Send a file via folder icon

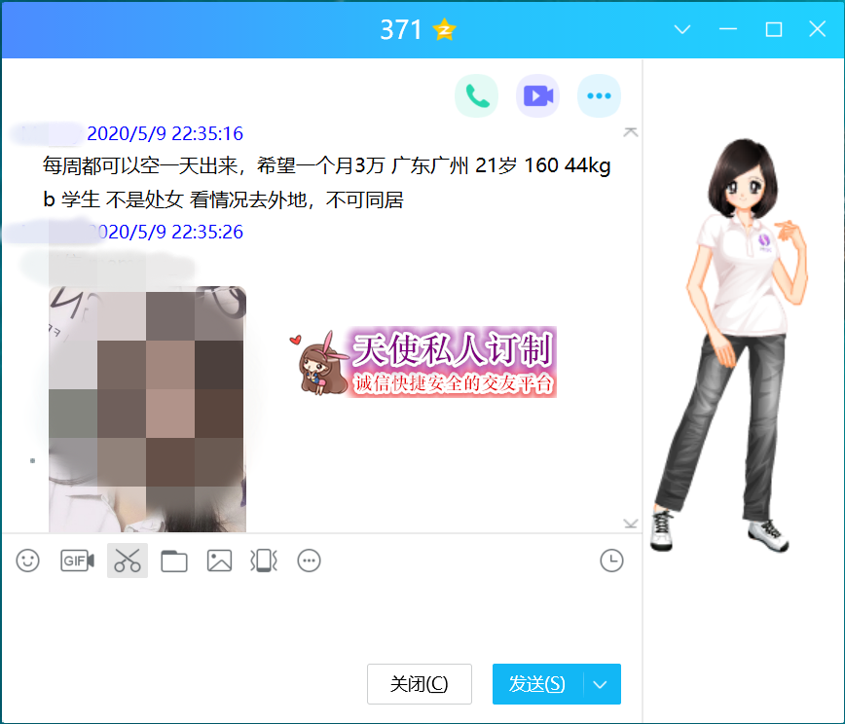[173, 561]
